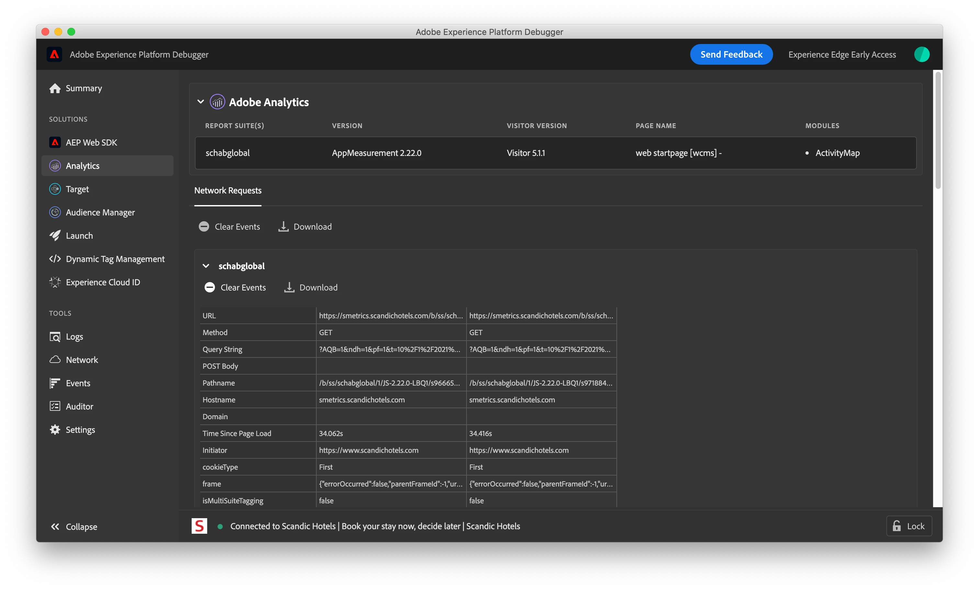Open Dynamic Tag Management section
The height and width of the screenshot is (590, 979).
115,259
